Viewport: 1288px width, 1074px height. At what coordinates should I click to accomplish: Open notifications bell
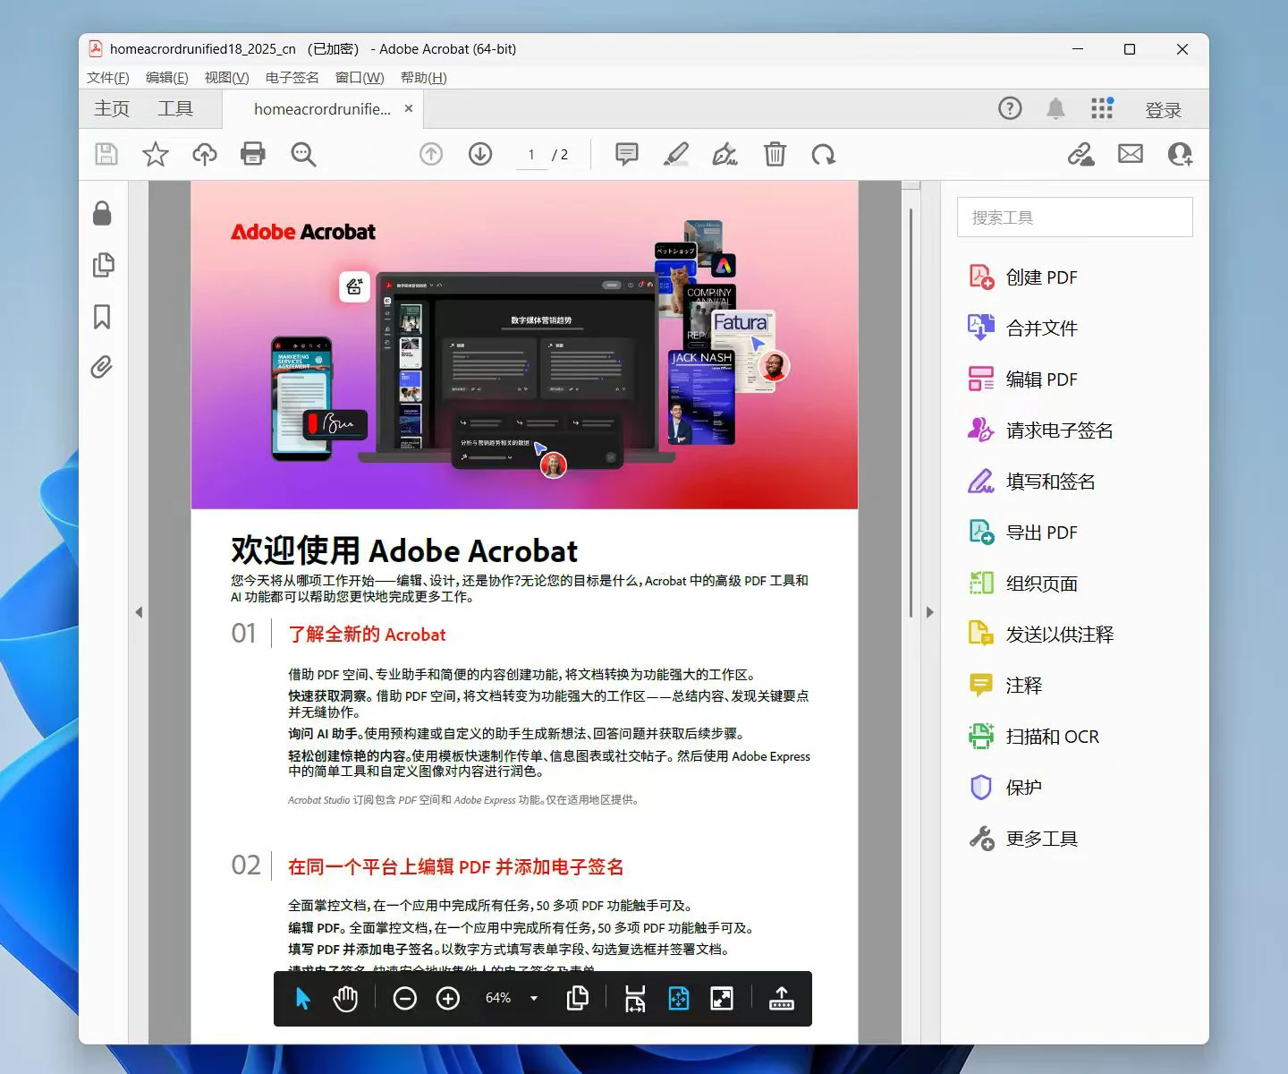1055,108
